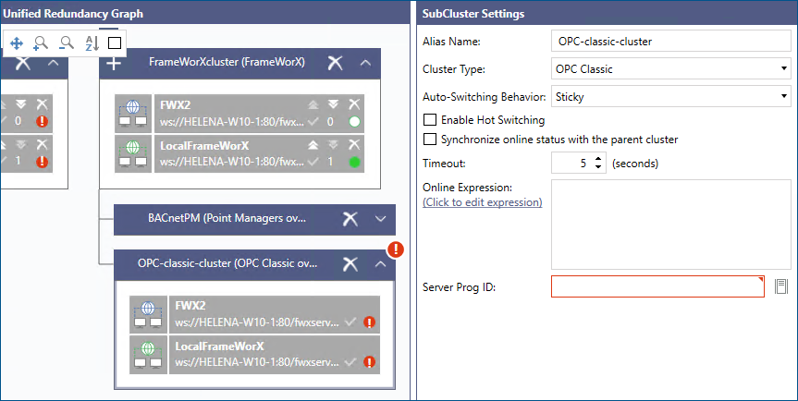Click the zoom in magnifier icon
The width and height of the screenshot is (798, 401).
[x=41, y=43]
